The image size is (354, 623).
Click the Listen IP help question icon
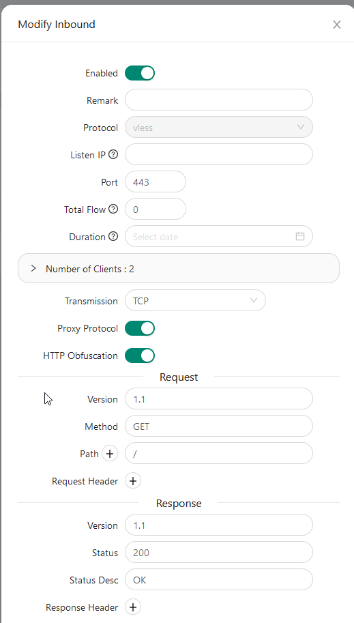tap(113, 155)
